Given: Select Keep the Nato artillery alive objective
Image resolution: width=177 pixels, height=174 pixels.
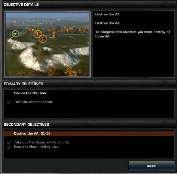Looking at the screenshot, I should click(x=37, y=147).
